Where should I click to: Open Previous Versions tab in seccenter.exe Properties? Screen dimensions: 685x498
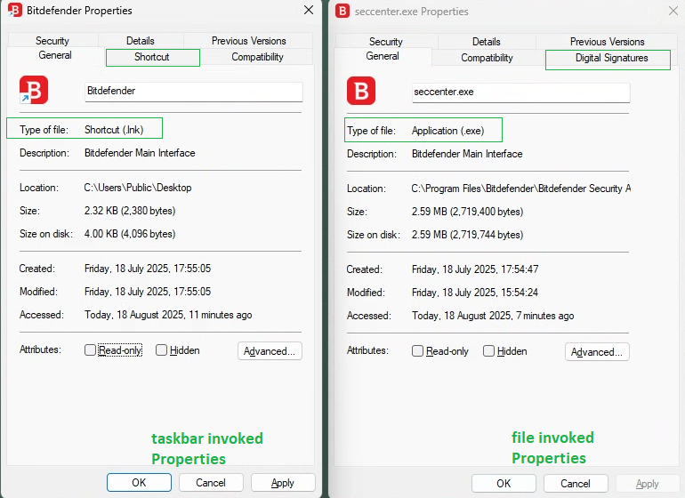[607, 42]
